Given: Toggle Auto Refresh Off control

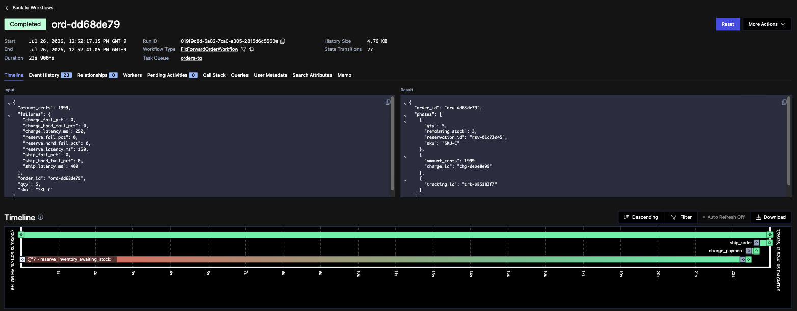Looking at the screenshot, I should [723, 217].
